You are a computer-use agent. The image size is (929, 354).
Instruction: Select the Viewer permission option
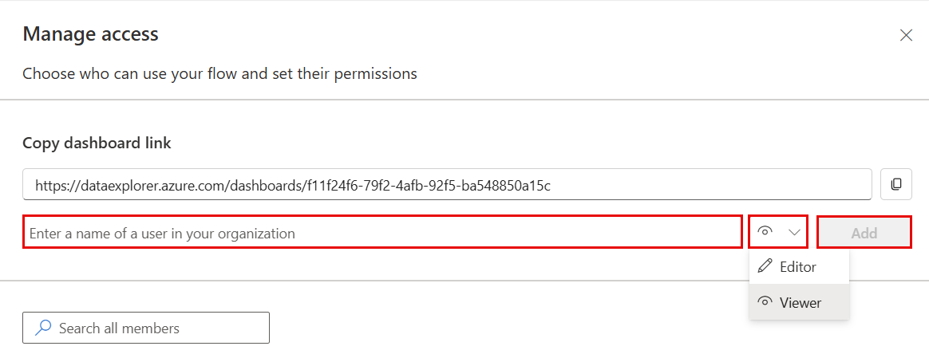[800, 302]
